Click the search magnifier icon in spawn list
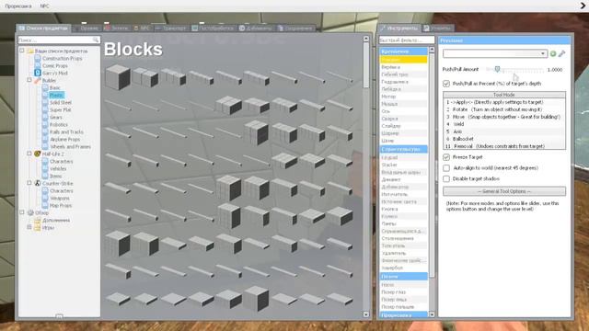Viewport: 589px width, 331px height. (x=96, y=40)
